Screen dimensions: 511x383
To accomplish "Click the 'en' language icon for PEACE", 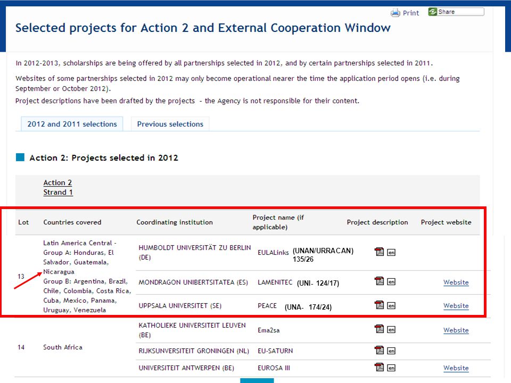I will [x=391, y=305].
